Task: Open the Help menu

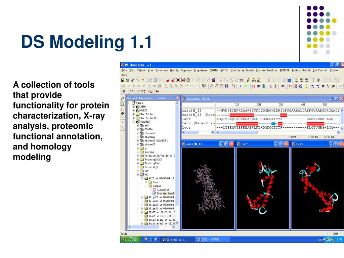Action: [124, 75]
